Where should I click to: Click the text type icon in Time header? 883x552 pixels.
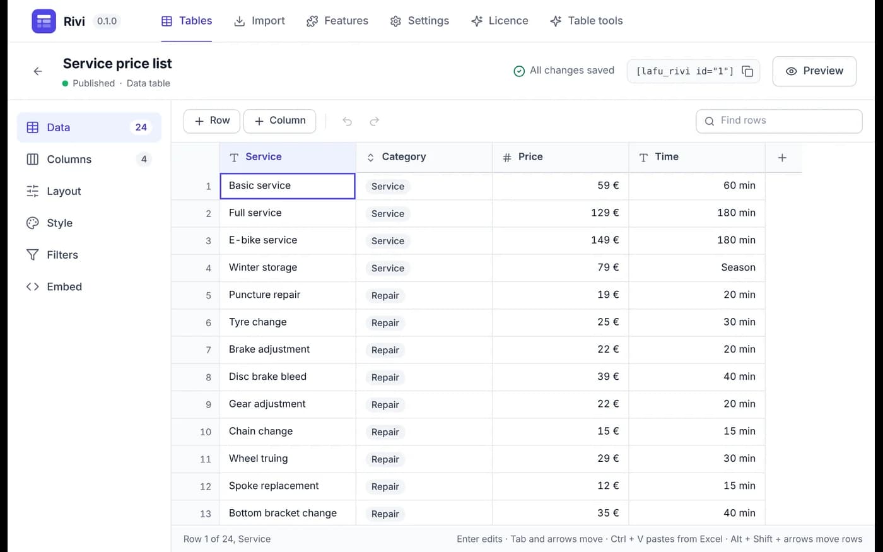643,158
